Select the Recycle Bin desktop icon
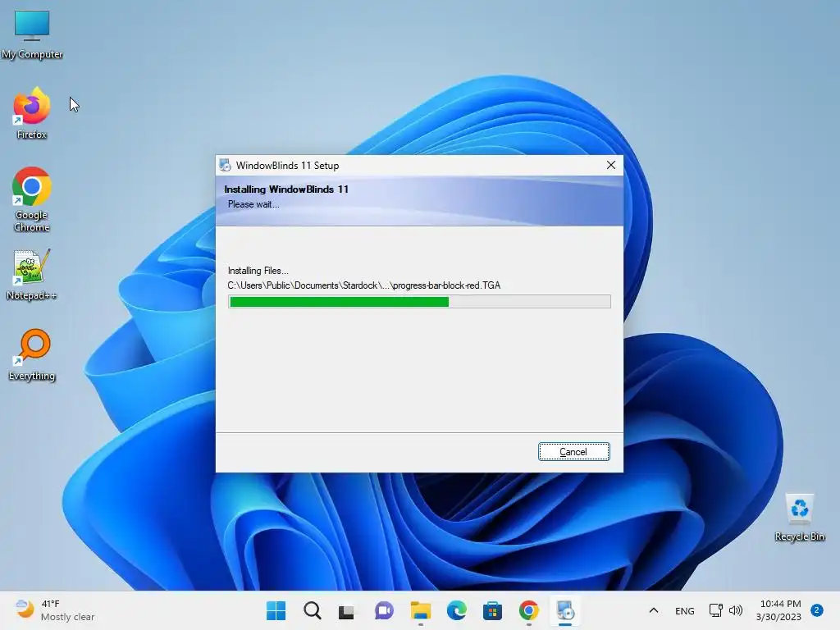The height and width of the screenshot is (630, 840). (799, 518)
